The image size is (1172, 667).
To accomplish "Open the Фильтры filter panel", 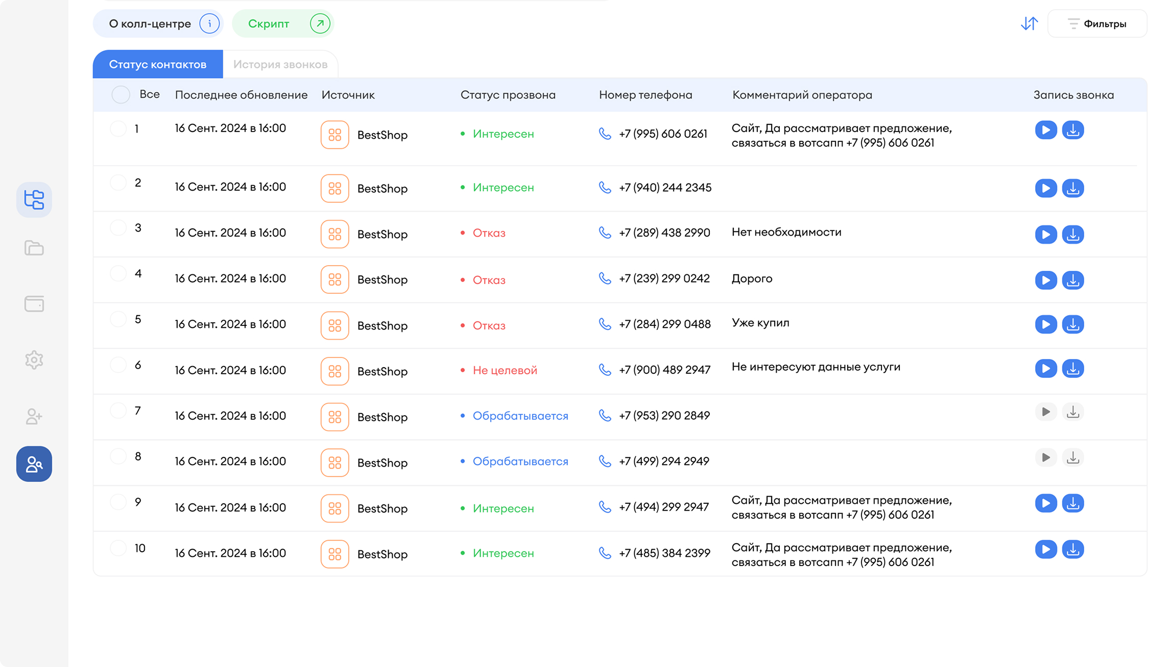I will point(1097,23).
